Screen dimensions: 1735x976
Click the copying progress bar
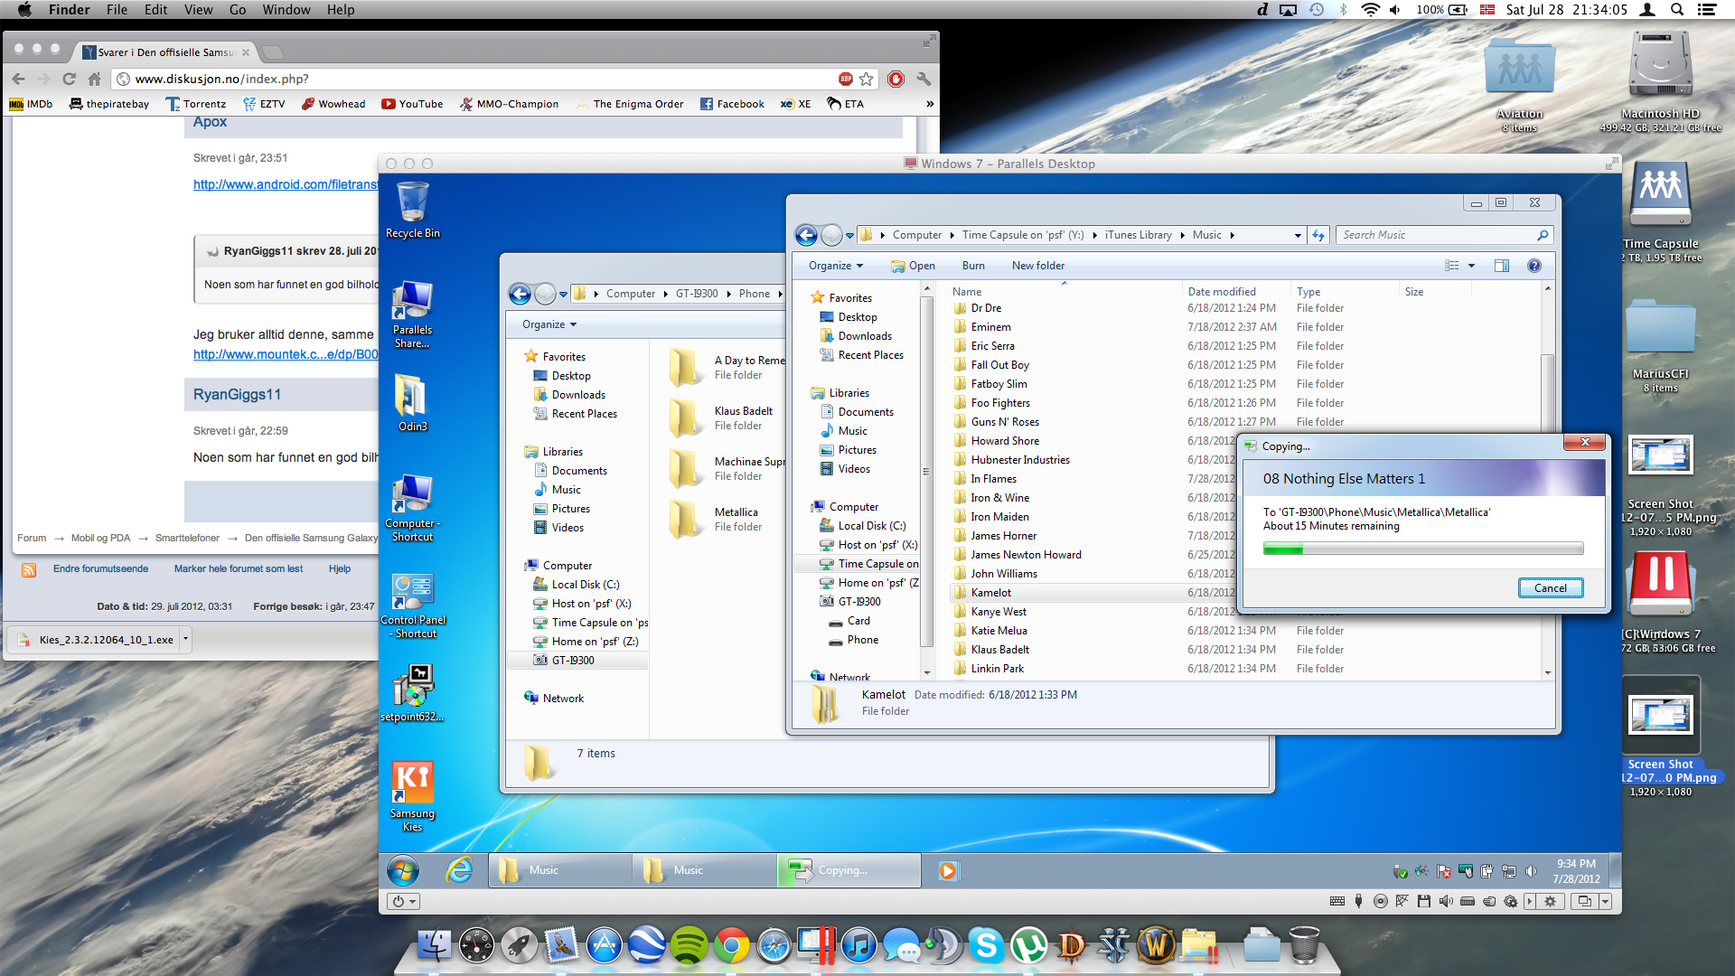point(1423,549)
